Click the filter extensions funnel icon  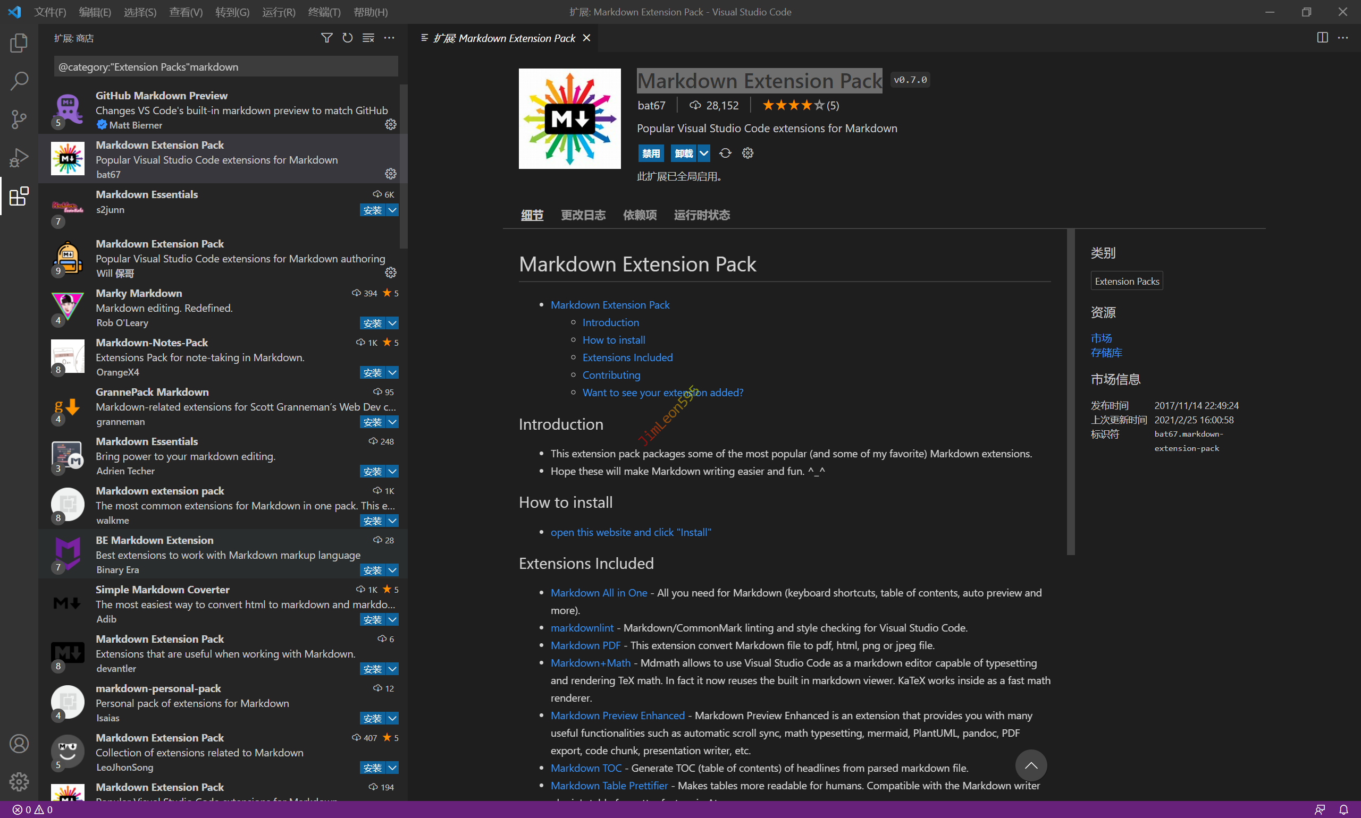tap(326, 38)
